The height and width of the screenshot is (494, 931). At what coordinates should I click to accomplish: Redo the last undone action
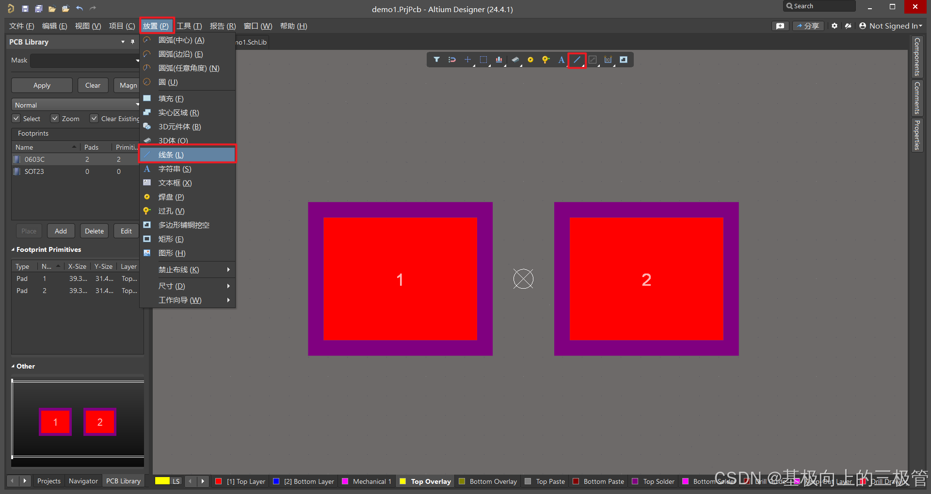(x=93, y=8)
